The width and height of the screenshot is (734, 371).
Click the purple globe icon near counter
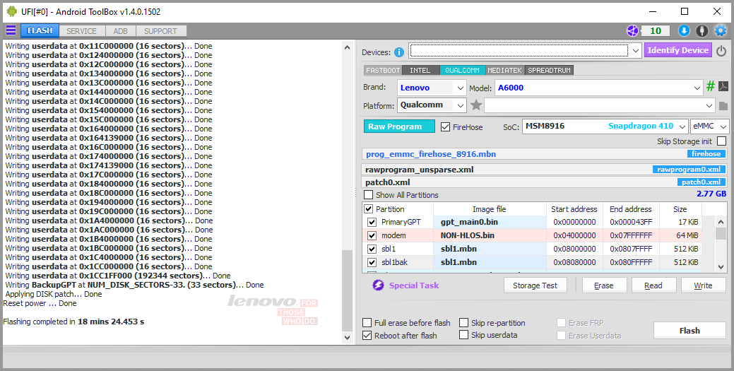[x=632, y=31]
